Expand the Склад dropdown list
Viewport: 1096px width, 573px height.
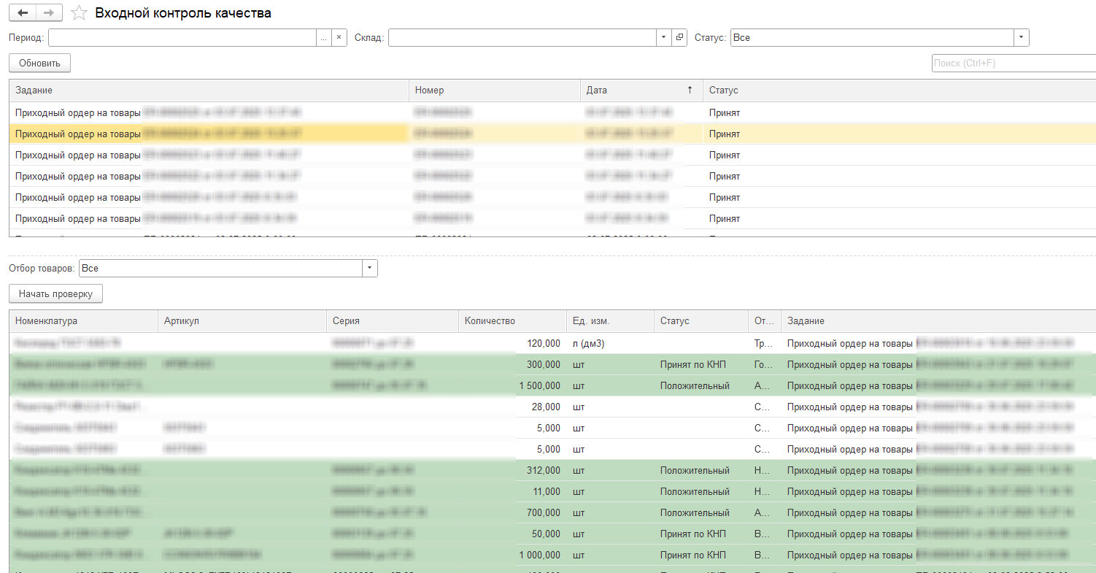coord(663,37)
